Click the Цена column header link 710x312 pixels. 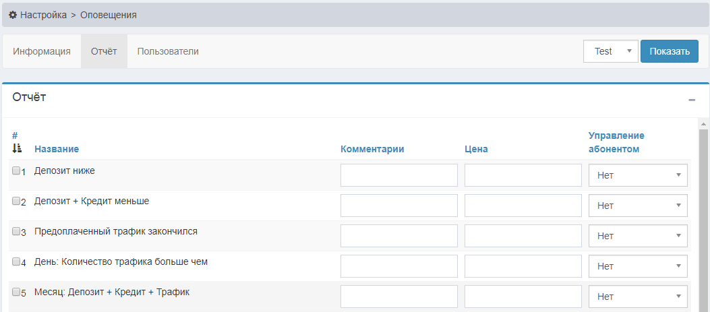coord(476,149)
